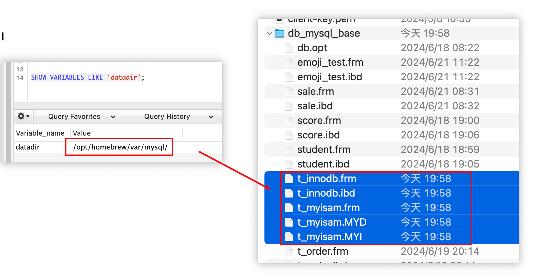This screenshot has width=539, height=280.
Task: Click db_mysql_base modified time 今天 19:58
Action: [425, 33]
